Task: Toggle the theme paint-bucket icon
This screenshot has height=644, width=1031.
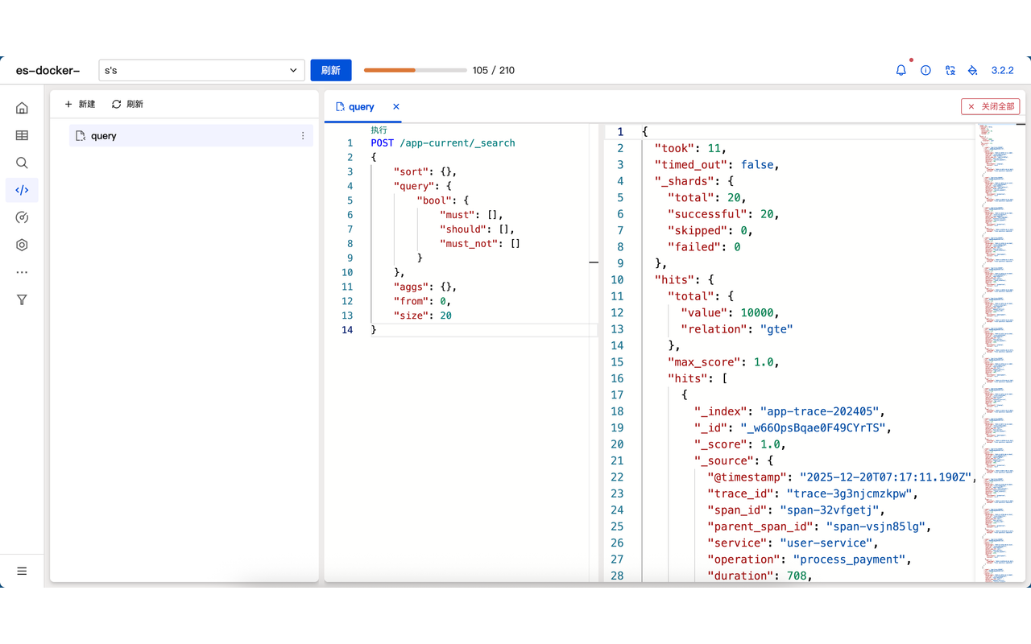Action: 971,70
